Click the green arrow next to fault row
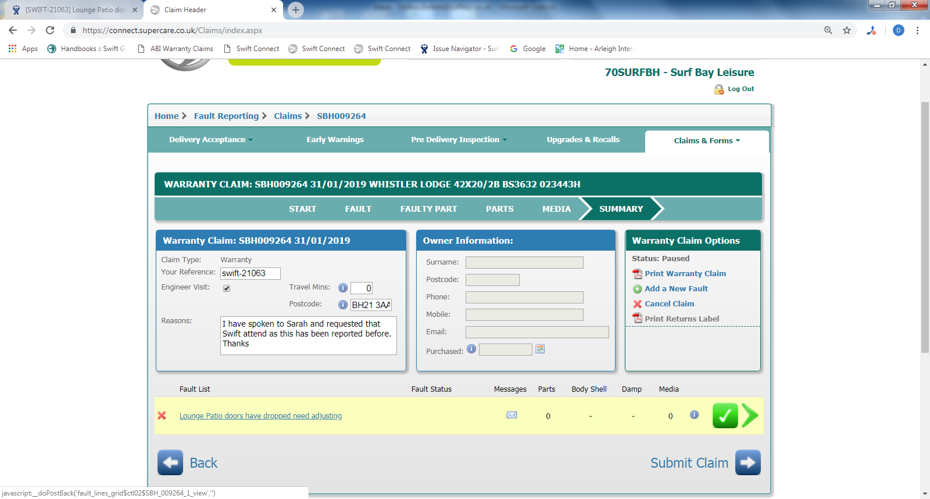 pyautogui.click(x=750, y=415)
